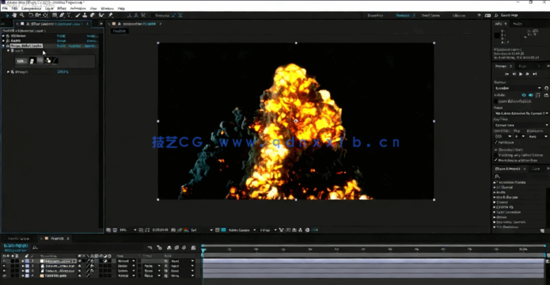Open the 1 View layout dropdown
The width and height of the screenshot is (550, 285).
(268, 230)
